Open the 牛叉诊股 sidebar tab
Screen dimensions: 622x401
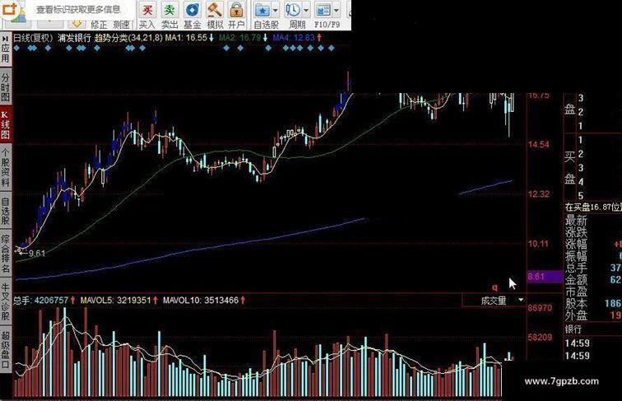pyautogui.click(x=5, y=301)
